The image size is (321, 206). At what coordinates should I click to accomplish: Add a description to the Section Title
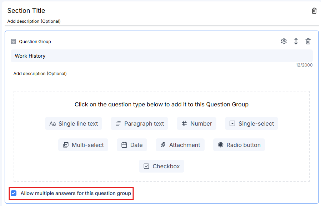34,21
